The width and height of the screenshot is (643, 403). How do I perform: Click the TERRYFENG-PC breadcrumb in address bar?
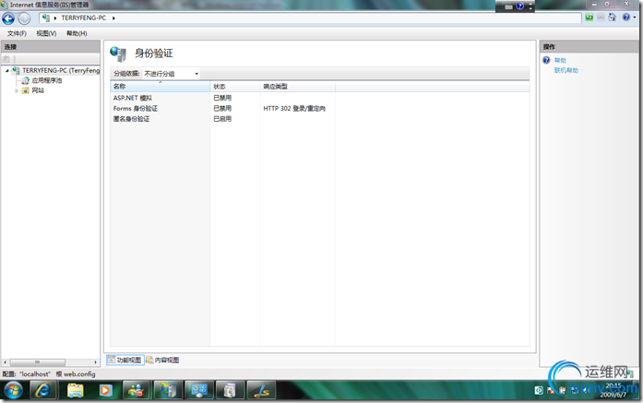click(84, 18)
